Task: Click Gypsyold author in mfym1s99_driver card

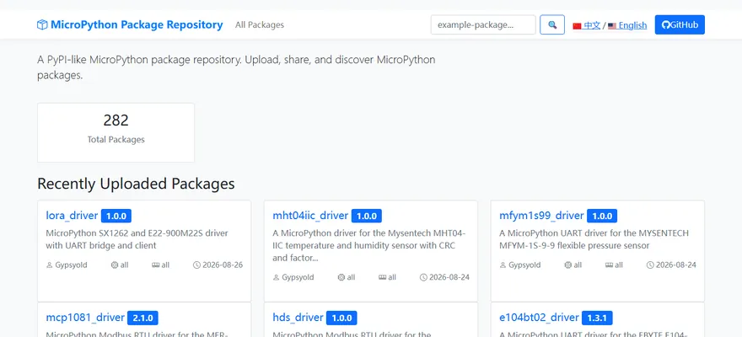Action: (524, 265)
